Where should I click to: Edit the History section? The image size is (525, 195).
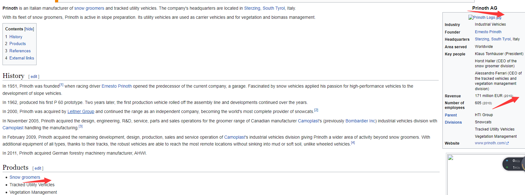tap(34, 77)
